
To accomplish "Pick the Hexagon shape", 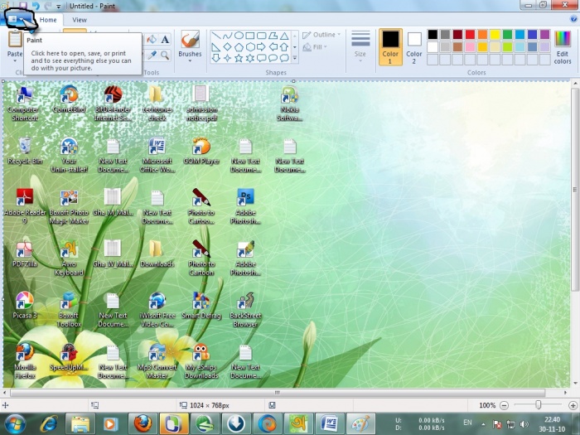I will pyautogui.click(x=250, y=47).
